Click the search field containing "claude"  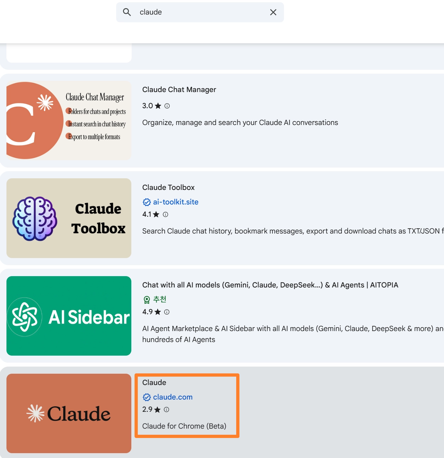(200, 12)
